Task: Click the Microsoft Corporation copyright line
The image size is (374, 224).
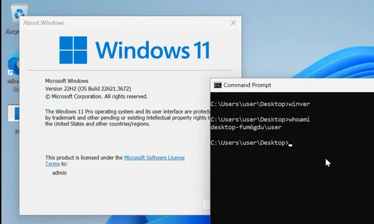Action: point(96,97)
